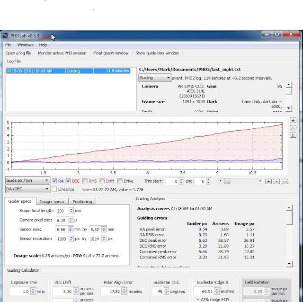Click the PHDLab application icon in title bar

5,36
